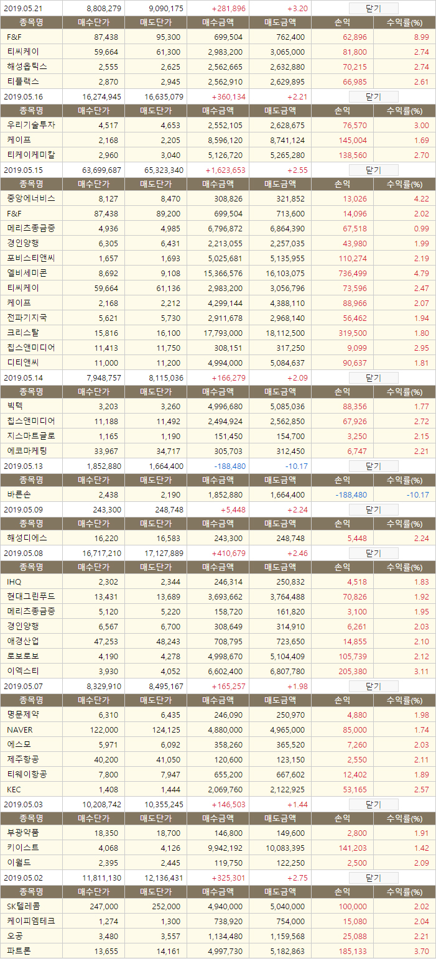Click the 닫기 button on the 2019.05.14 row
This screenshot has height=959, width=436.
pyautogui.click(x=373, y=378)
